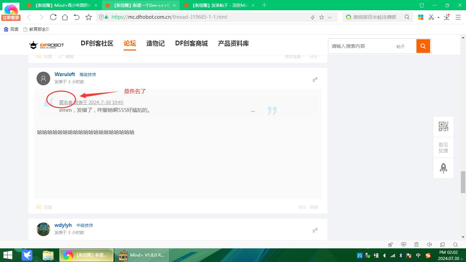Open the DF创客商城 menu item
Screen dimensions: 466x262
point(191,43)
